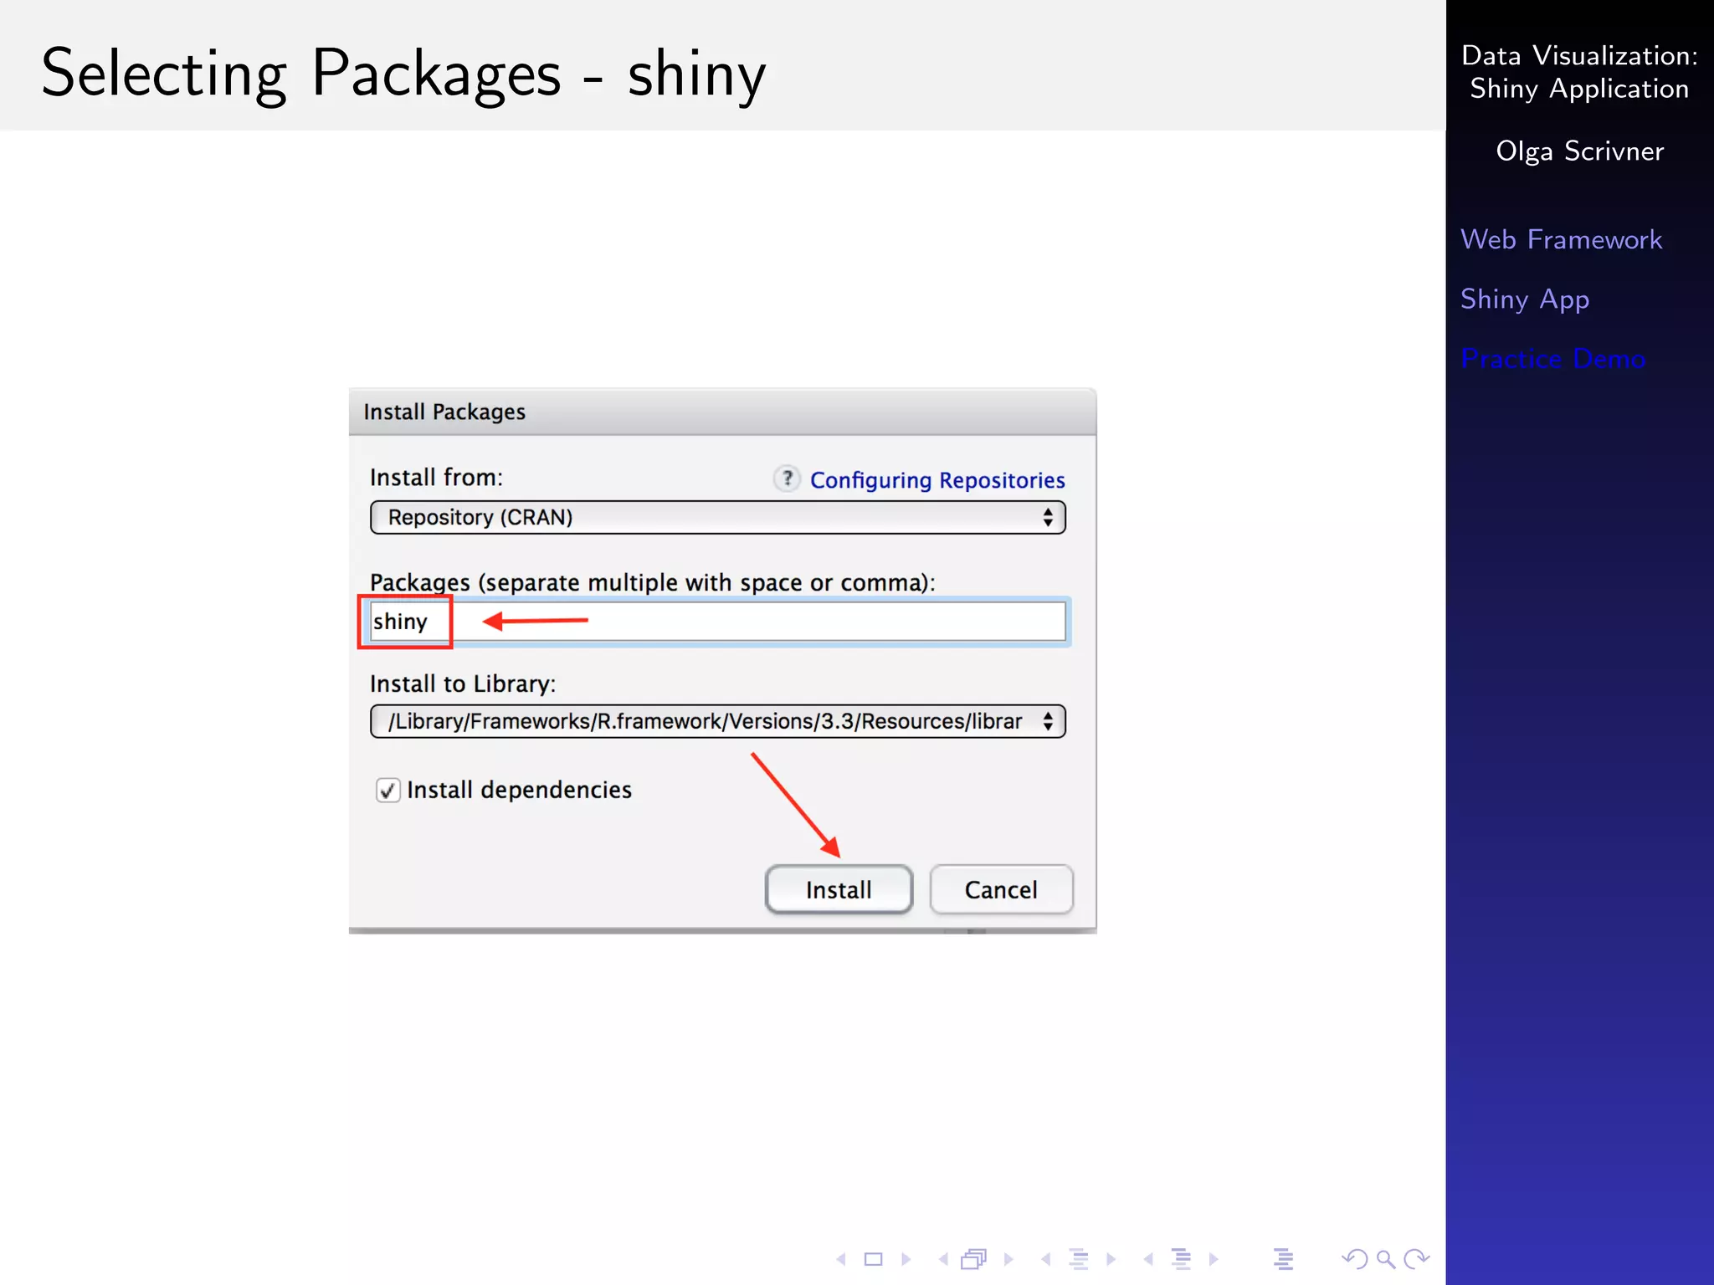
Task: Open Web Framework section in sidebar
Action: 1561,239
